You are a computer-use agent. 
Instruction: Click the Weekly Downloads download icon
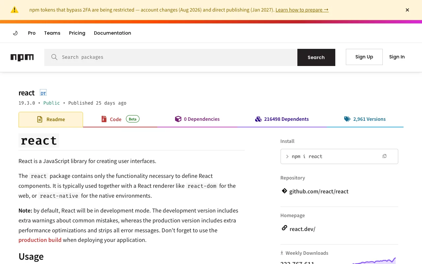[282, 253]
